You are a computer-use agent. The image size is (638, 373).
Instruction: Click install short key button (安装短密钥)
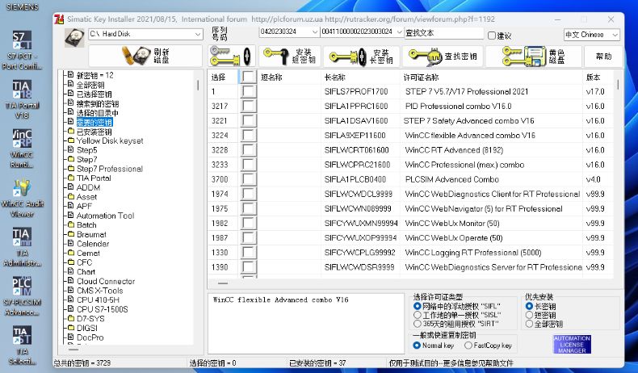point(290,57)
